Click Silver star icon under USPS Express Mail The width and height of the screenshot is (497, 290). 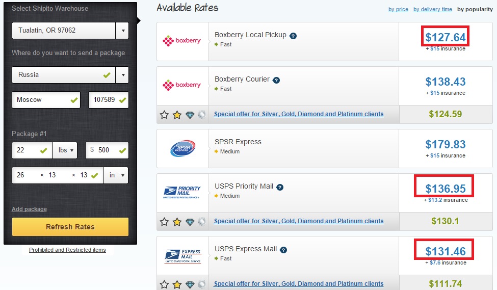coord(164,284)
